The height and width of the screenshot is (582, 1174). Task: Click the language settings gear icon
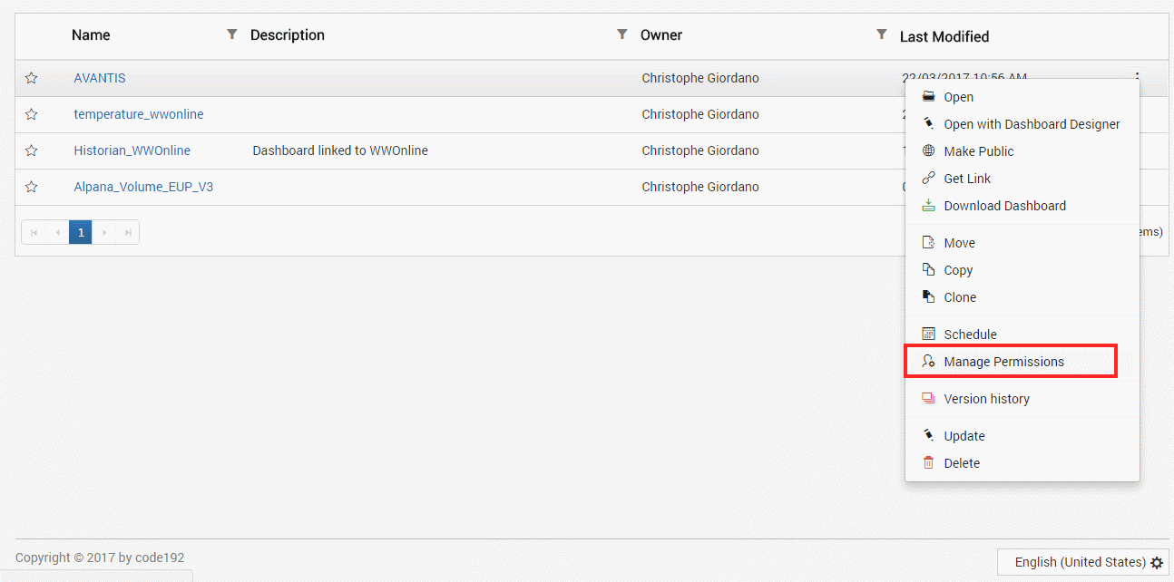[1157, 563]
